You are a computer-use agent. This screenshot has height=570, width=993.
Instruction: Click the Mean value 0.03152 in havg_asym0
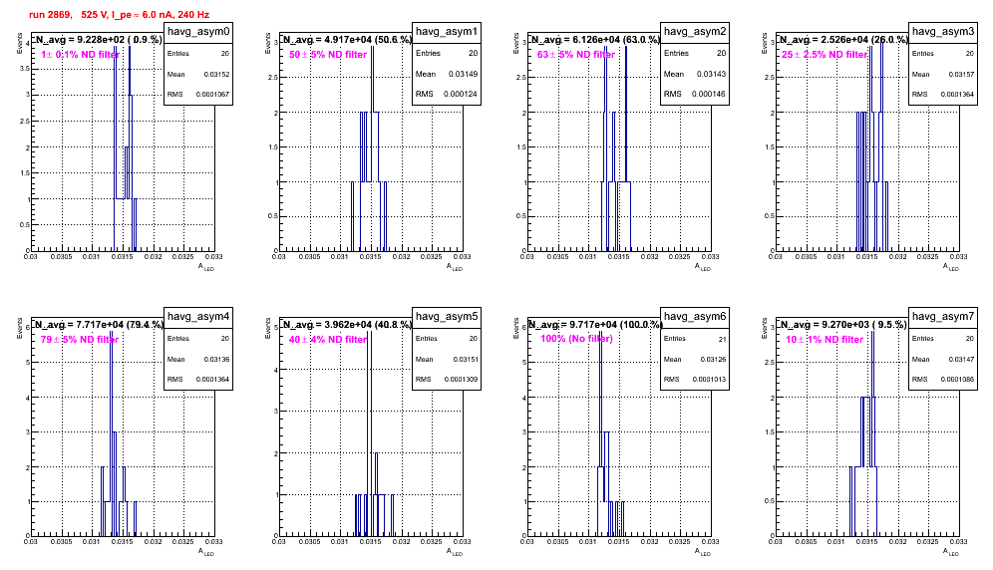click(x=216, y=74)
